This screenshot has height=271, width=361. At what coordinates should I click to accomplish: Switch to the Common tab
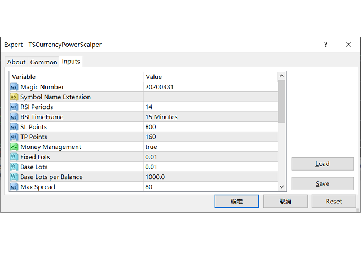[44, 62]
